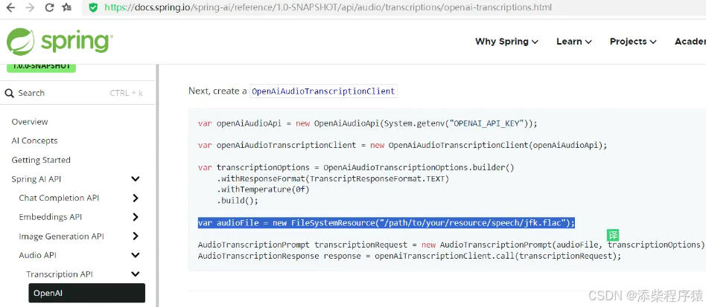Open the Academy menu
This screenshot has height=307, width=706.
click(690, 42)
